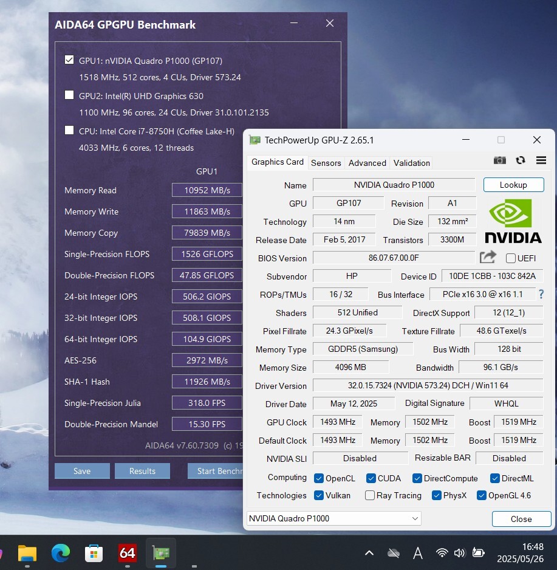Click the Memory Write 11863 MB/s value
This screenshot has width=557, height=570.
207,211
